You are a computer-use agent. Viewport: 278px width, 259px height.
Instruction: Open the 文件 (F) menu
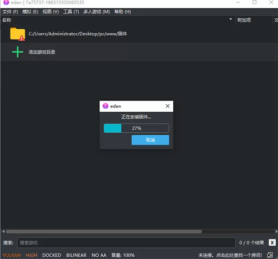[10, 12]
